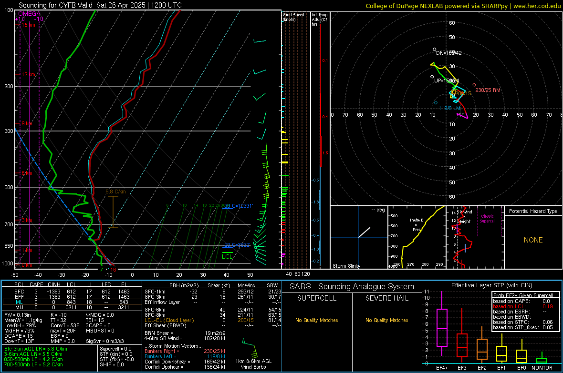
Task: Select the highlighted ML parcel row
Action: [x=72, y=302]
